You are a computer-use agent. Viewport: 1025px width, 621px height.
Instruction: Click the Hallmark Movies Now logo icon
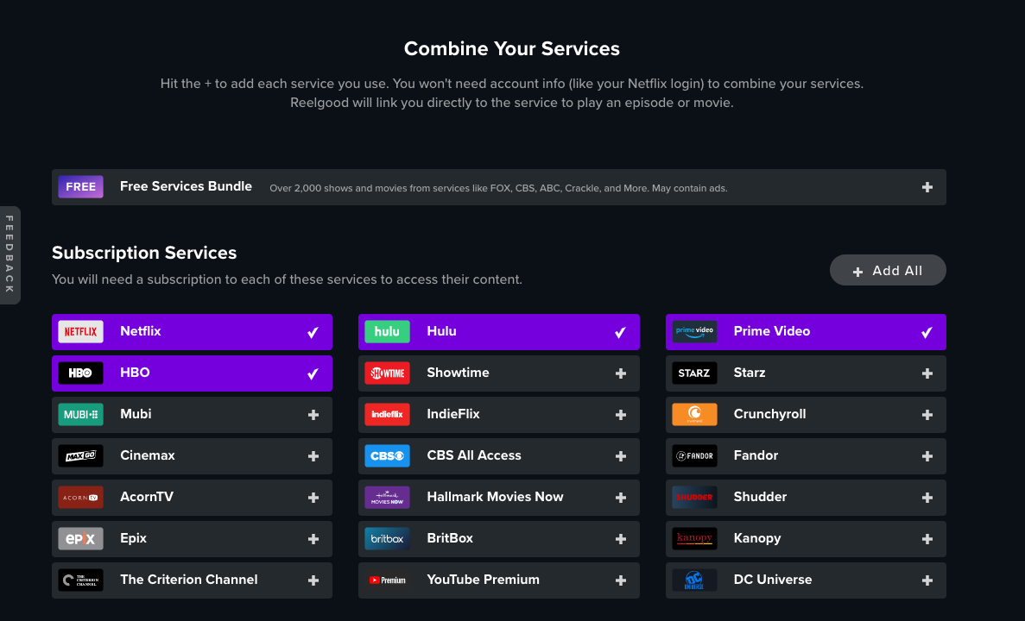click(387, 498)
